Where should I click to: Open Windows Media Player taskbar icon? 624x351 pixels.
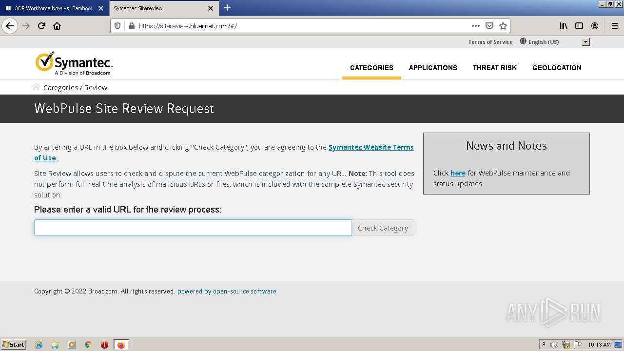pos(72,345)
